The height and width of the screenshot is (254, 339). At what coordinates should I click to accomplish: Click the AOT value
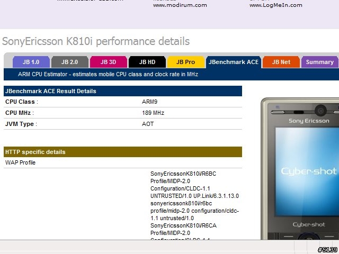[148, 124]
